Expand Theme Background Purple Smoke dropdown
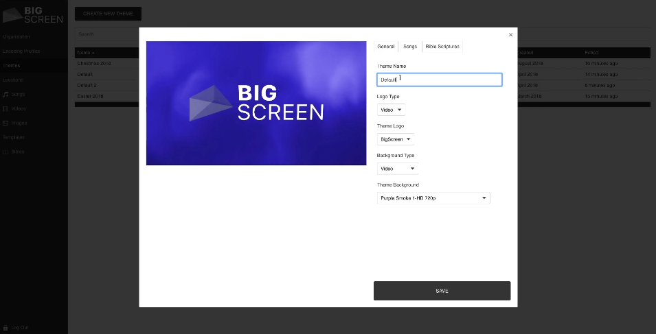The width and height of the screenshot is (656, 334). tap(433, 198)
